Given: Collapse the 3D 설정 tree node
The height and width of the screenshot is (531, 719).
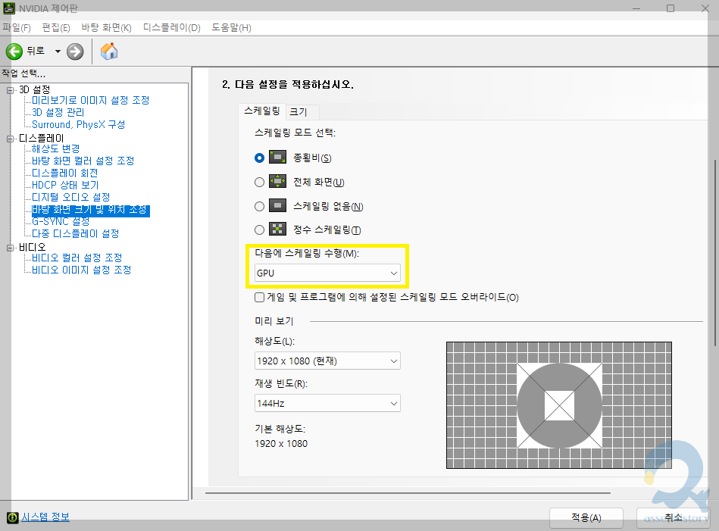Looking at the screenshot, I should [x=10, y=90].
